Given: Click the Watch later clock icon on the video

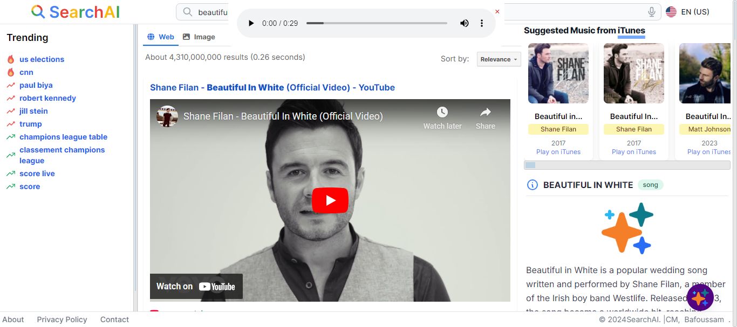Looking at the screenshot, I should pos(442,112).
